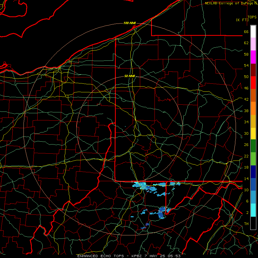The width and height of the screenshot is (258, 258).
Task: Click the sky blue legend swatch
Action: pyautogui.click(x=253, y=197)
